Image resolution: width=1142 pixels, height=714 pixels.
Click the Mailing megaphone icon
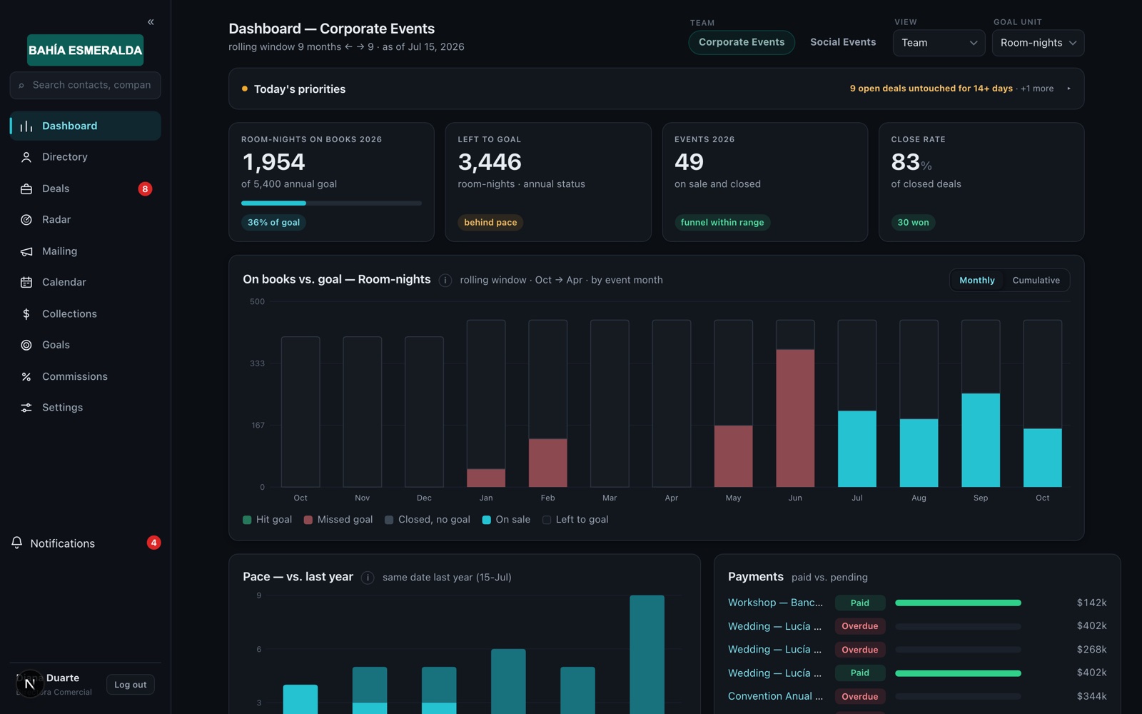coord(26,251)
